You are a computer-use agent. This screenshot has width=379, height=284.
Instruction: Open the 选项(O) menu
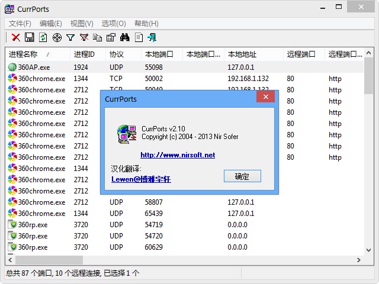[114, 24]
